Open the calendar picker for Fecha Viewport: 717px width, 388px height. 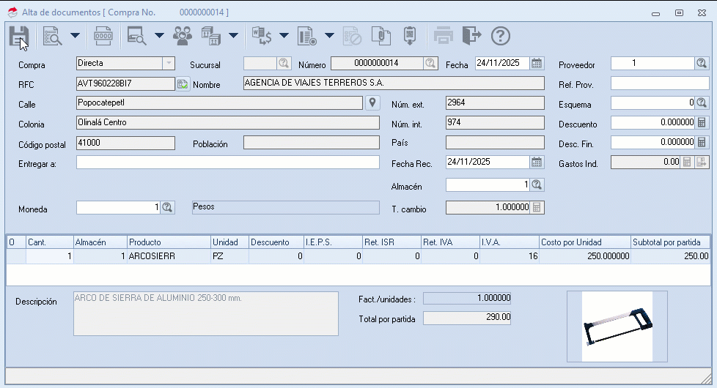coord(537,64)
